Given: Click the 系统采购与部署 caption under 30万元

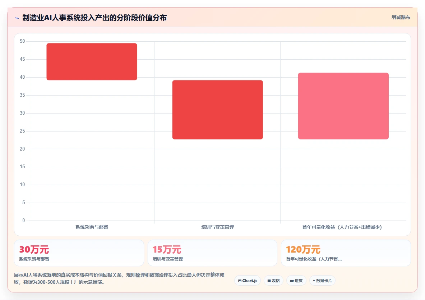Looking at the screenshot, I should [34, 259].
